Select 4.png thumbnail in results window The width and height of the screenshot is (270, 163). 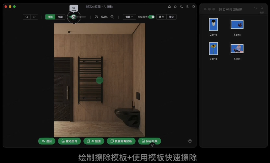pyautogui.click(x=237, y=24)
